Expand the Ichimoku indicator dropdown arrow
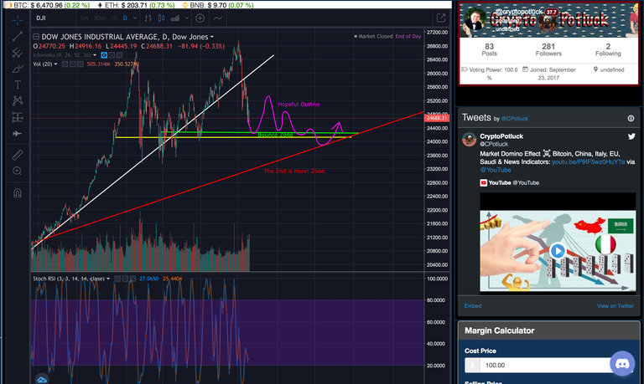The width and height of the screenshot is (644, 384). 95,55
